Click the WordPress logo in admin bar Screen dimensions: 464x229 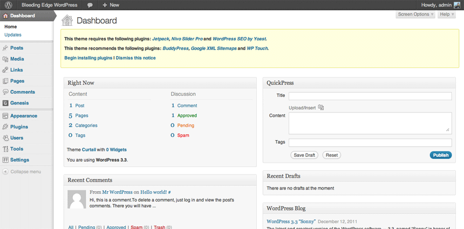[9, 5]
